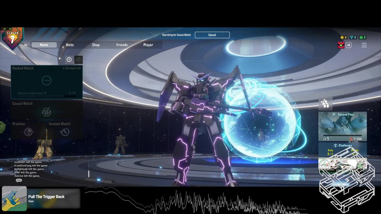Click the Pull The Trigger Back thumbnail

click(x=14, y=199)
